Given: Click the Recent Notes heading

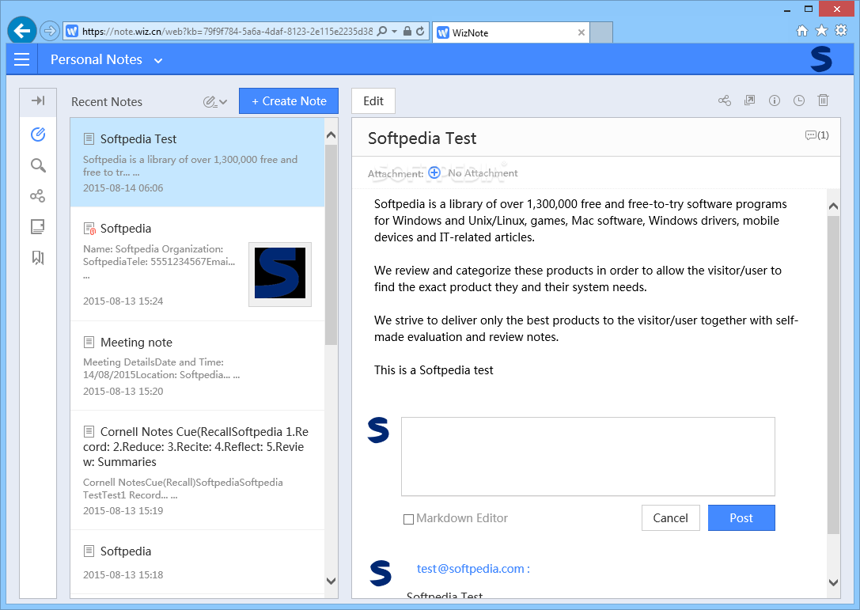Looking at the screenshot, I should [106, 101].
